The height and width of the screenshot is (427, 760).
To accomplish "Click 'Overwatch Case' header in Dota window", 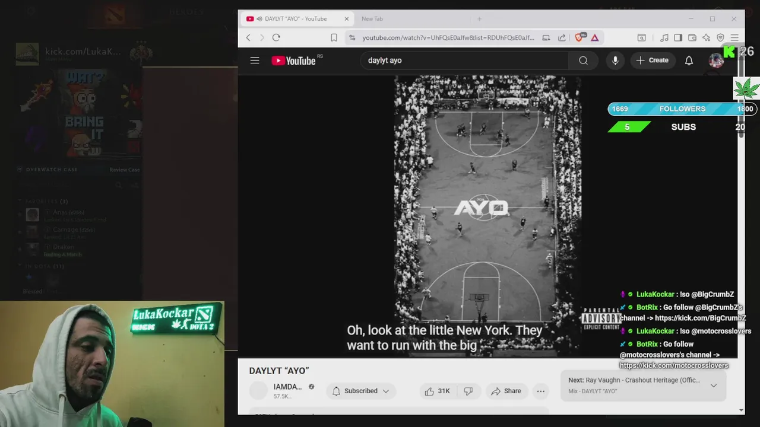I will pos(52,170).
